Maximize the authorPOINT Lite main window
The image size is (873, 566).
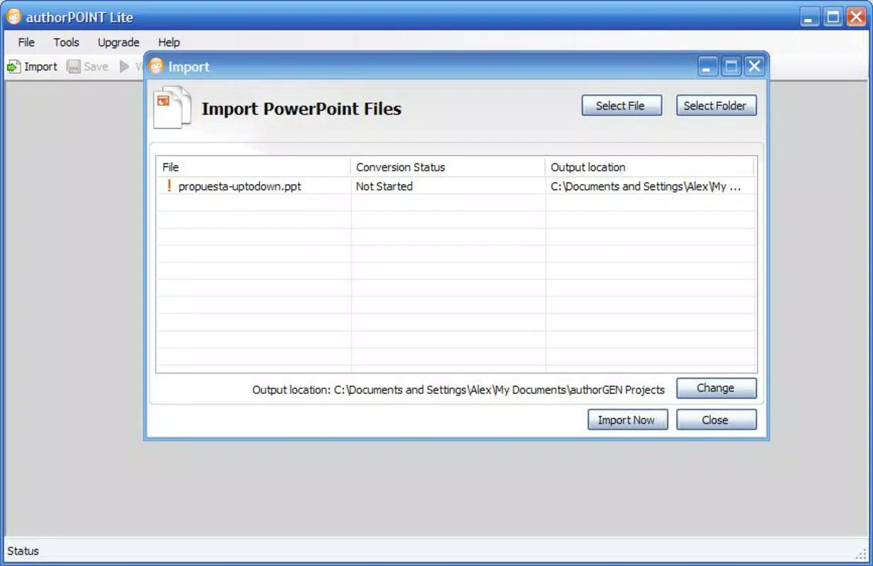(834, 17)
